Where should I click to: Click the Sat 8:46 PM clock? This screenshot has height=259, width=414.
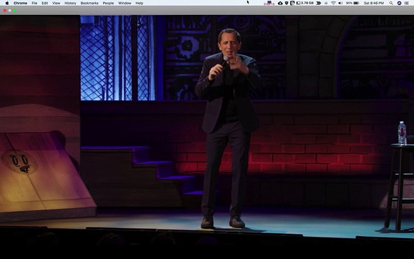(374, 3)
